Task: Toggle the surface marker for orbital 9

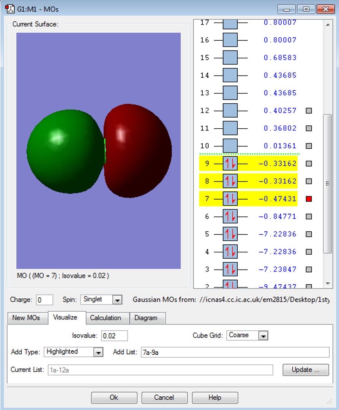Action: 309,163
